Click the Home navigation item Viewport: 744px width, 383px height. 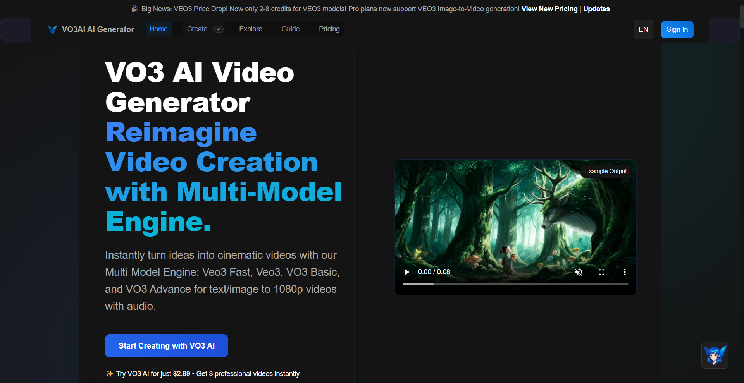pos(158,29)
